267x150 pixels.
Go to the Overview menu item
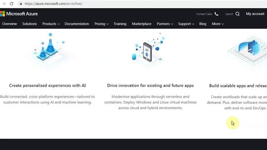pos(10,24)
